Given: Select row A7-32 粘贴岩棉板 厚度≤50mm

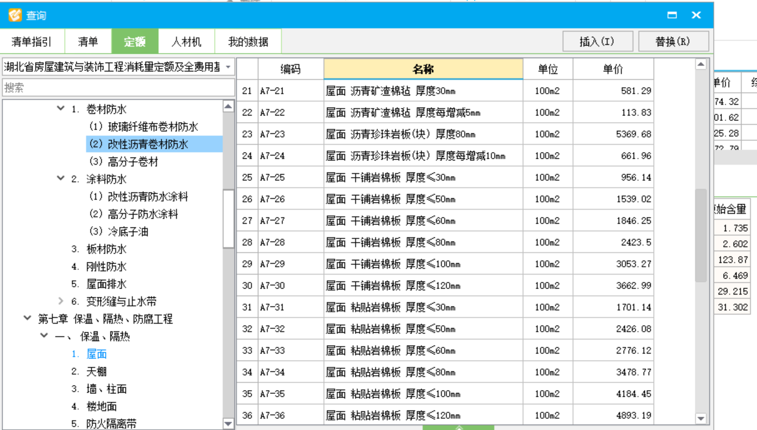Looking at the screenshot, I should tap(445, 328).
